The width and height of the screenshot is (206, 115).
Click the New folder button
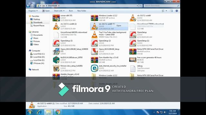[x=82, y=11]
